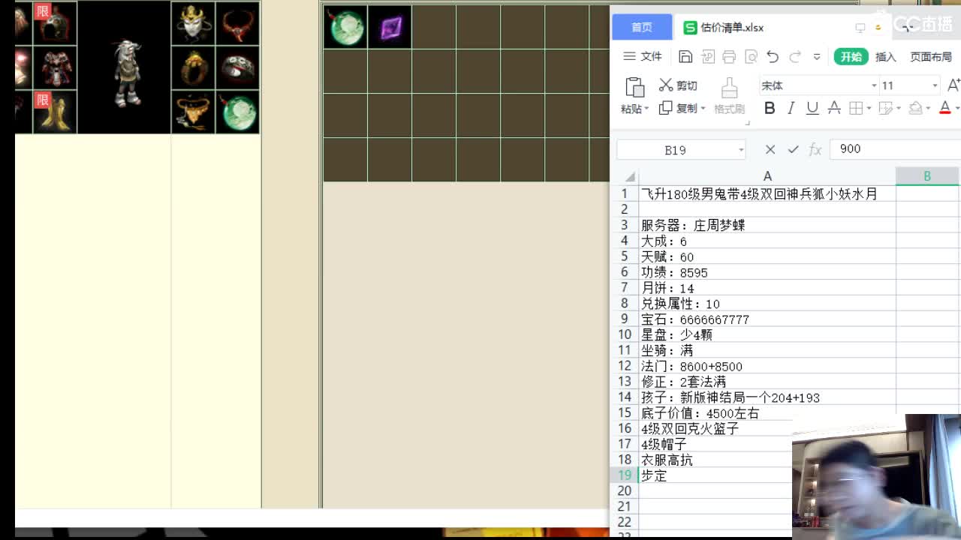Image resolution: width=961 pixels, height=540 pixels.
Task: Click the silver-red ring equipment slot
Action: [237, 67]
